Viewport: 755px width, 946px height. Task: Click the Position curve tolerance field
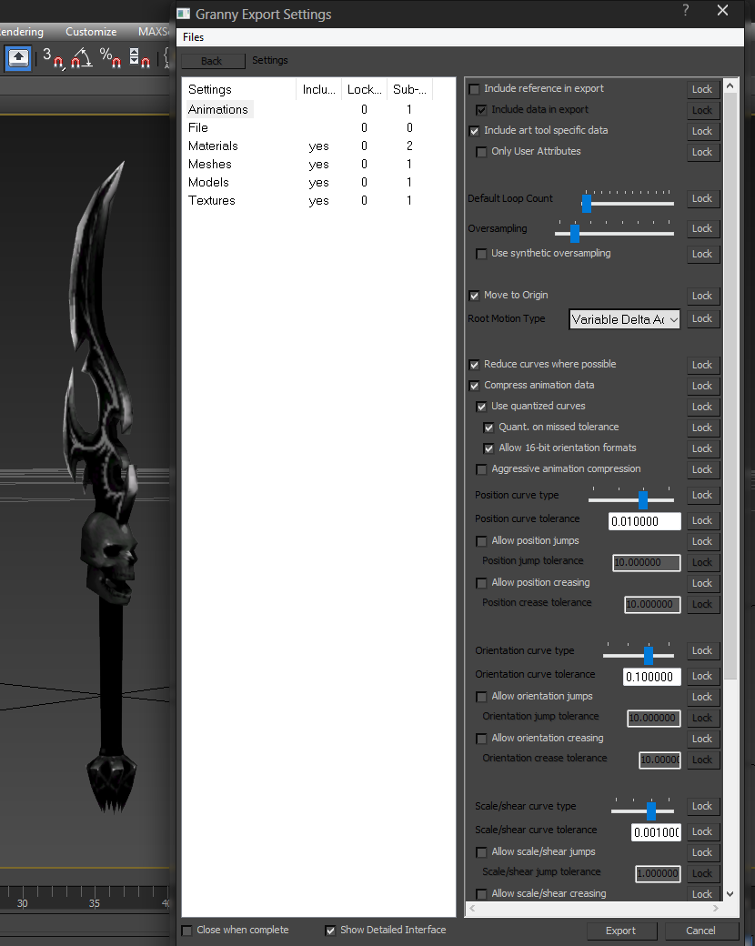(x=645, y=521)
